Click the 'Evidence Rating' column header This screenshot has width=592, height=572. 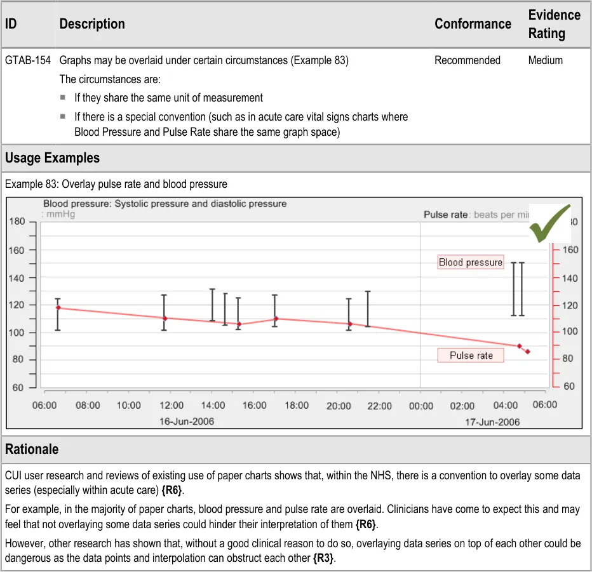point(554,24)
